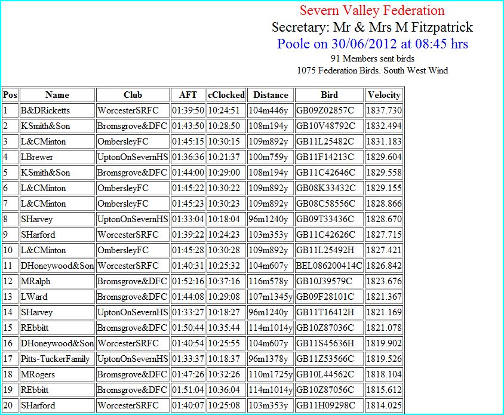Select distance 107m1345y

click(x=271, y=297)
